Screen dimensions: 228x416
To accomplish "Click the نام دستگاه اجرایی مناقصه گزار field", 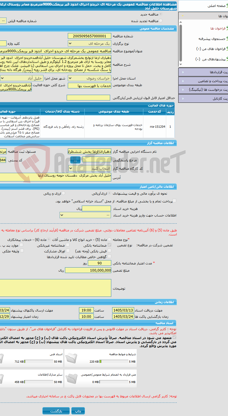I will click(x=89, y=151).
